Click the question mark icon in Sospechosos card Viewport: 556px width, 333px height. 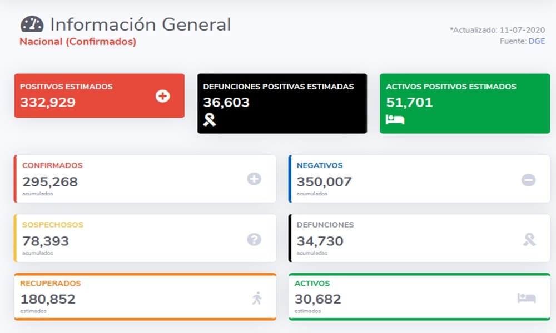254,239
